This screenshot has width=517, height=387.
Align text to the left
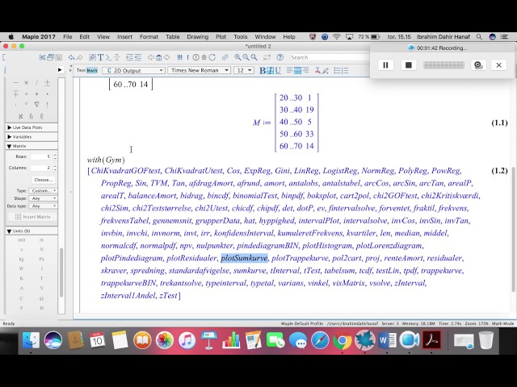coord(290,70)
